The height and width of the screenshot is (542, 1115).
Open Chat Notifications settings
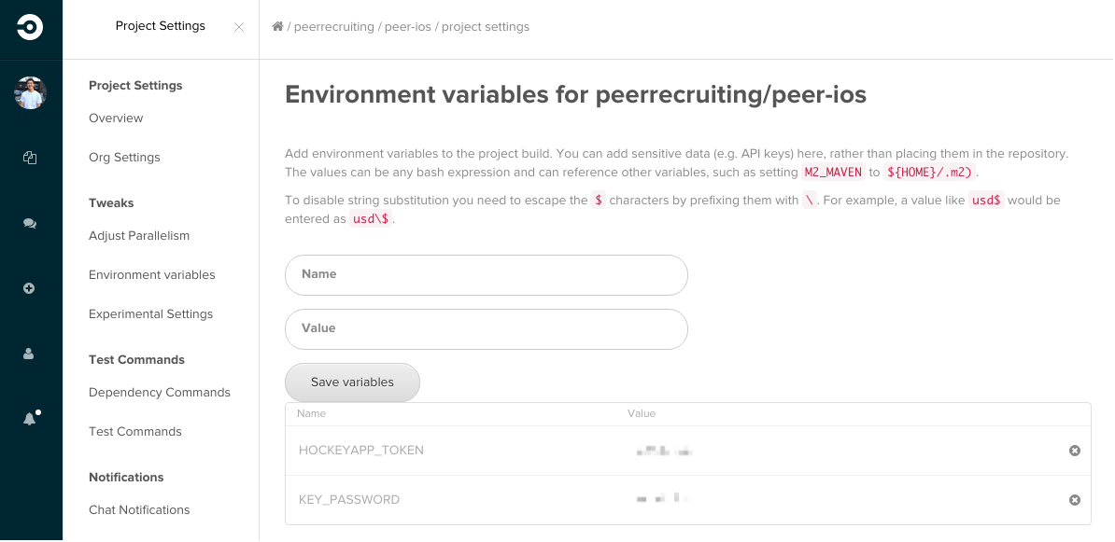(139, 510)
